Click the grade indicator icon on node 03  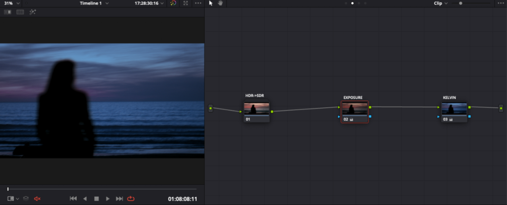(x=451, y=120)
